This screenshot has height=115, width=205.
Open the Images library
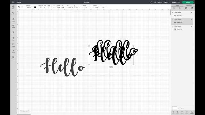pyautogui.click(x=13, y=32)
